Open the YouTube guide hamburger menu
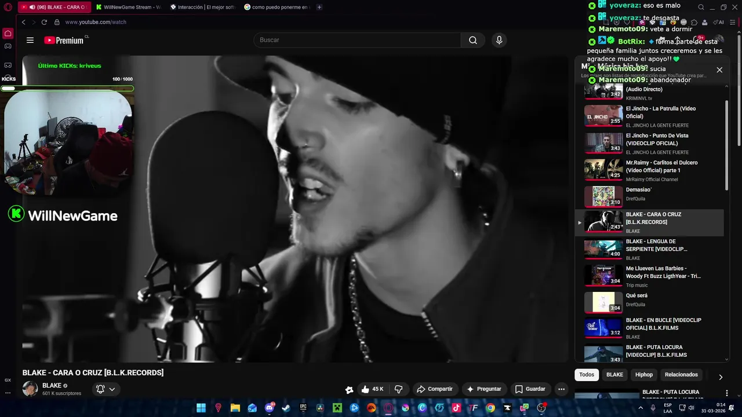The width and height of the screenshot is (742, 417). coord(30,40)
